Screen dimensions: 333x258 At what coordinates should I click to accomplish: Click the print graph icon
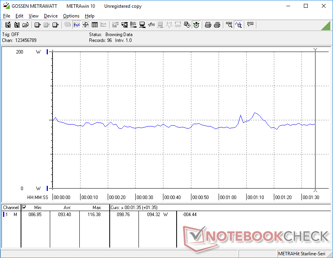click(x=208, y=25)
